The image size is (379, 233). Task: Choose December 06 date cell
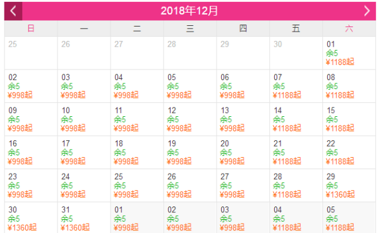click(243, 87)
